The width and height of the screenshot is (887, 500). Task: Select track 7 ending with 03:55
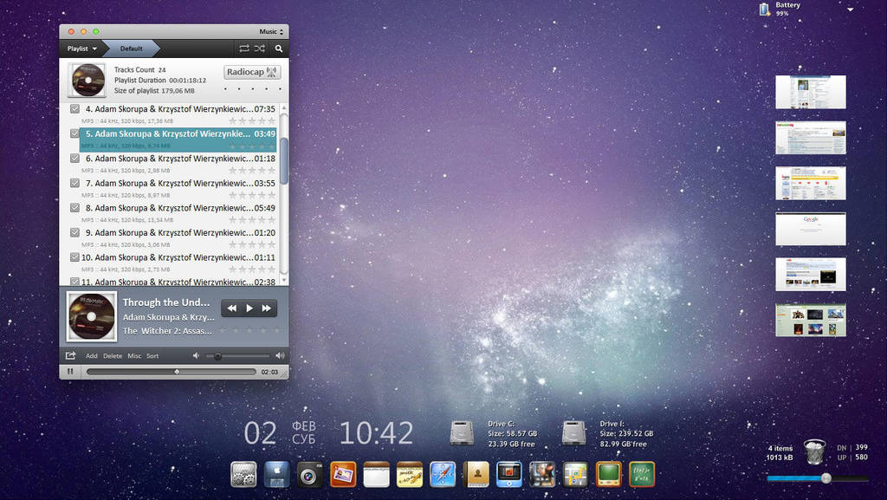pos(180,188)
